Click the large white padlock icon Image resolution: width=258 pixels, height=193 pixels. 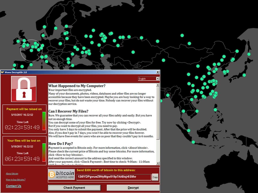24,89
